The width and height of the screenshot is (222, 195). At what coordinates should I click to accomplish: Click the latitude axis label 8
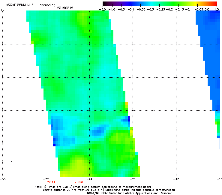(x=2, y=43)
